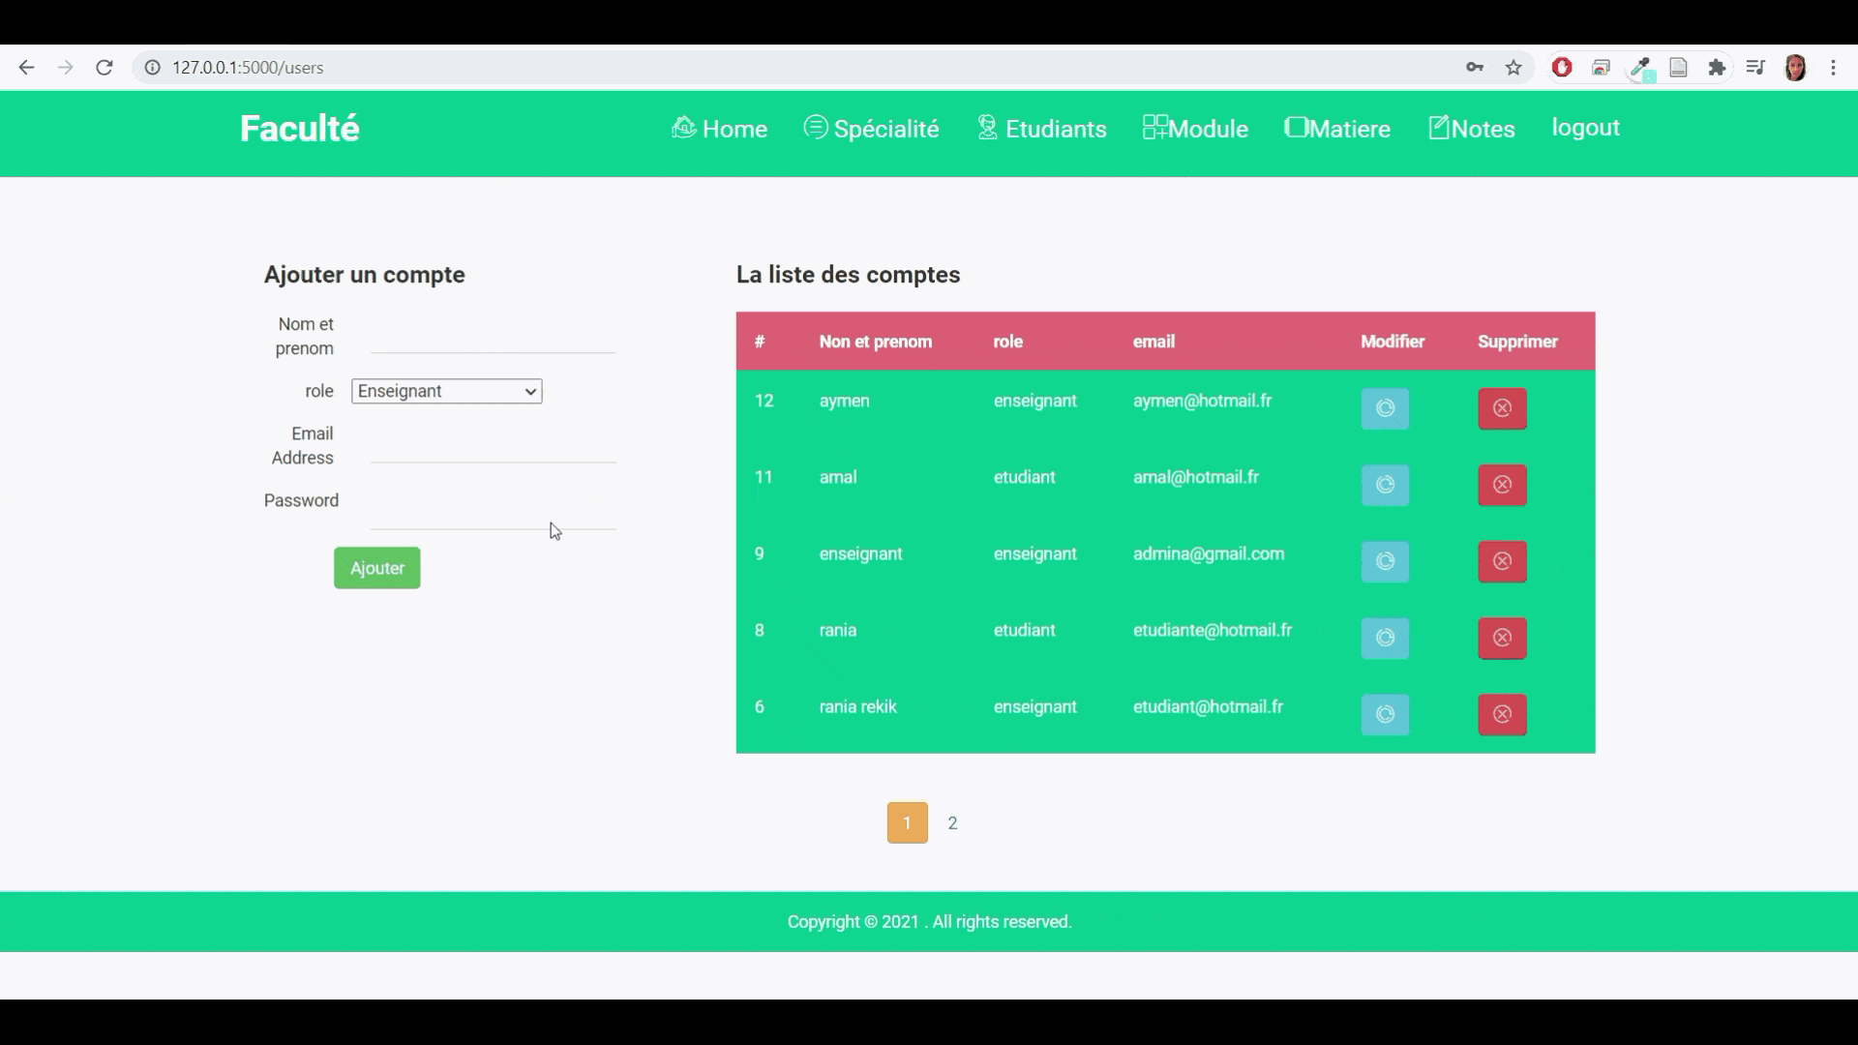Delete the etudiante@hotmail.fr account
The width and height of the screenshot is (1858, 1045).
pyautogui.click(x=1502, y=638)
